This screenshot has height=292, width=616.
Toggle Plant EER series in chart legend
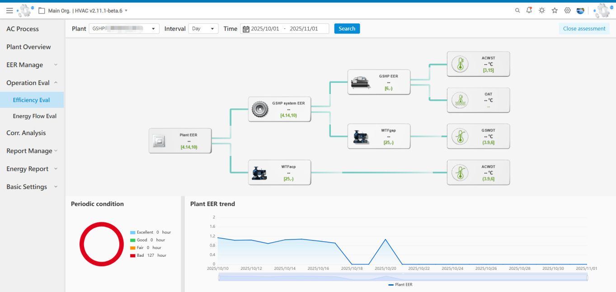(x=400, y=285)
